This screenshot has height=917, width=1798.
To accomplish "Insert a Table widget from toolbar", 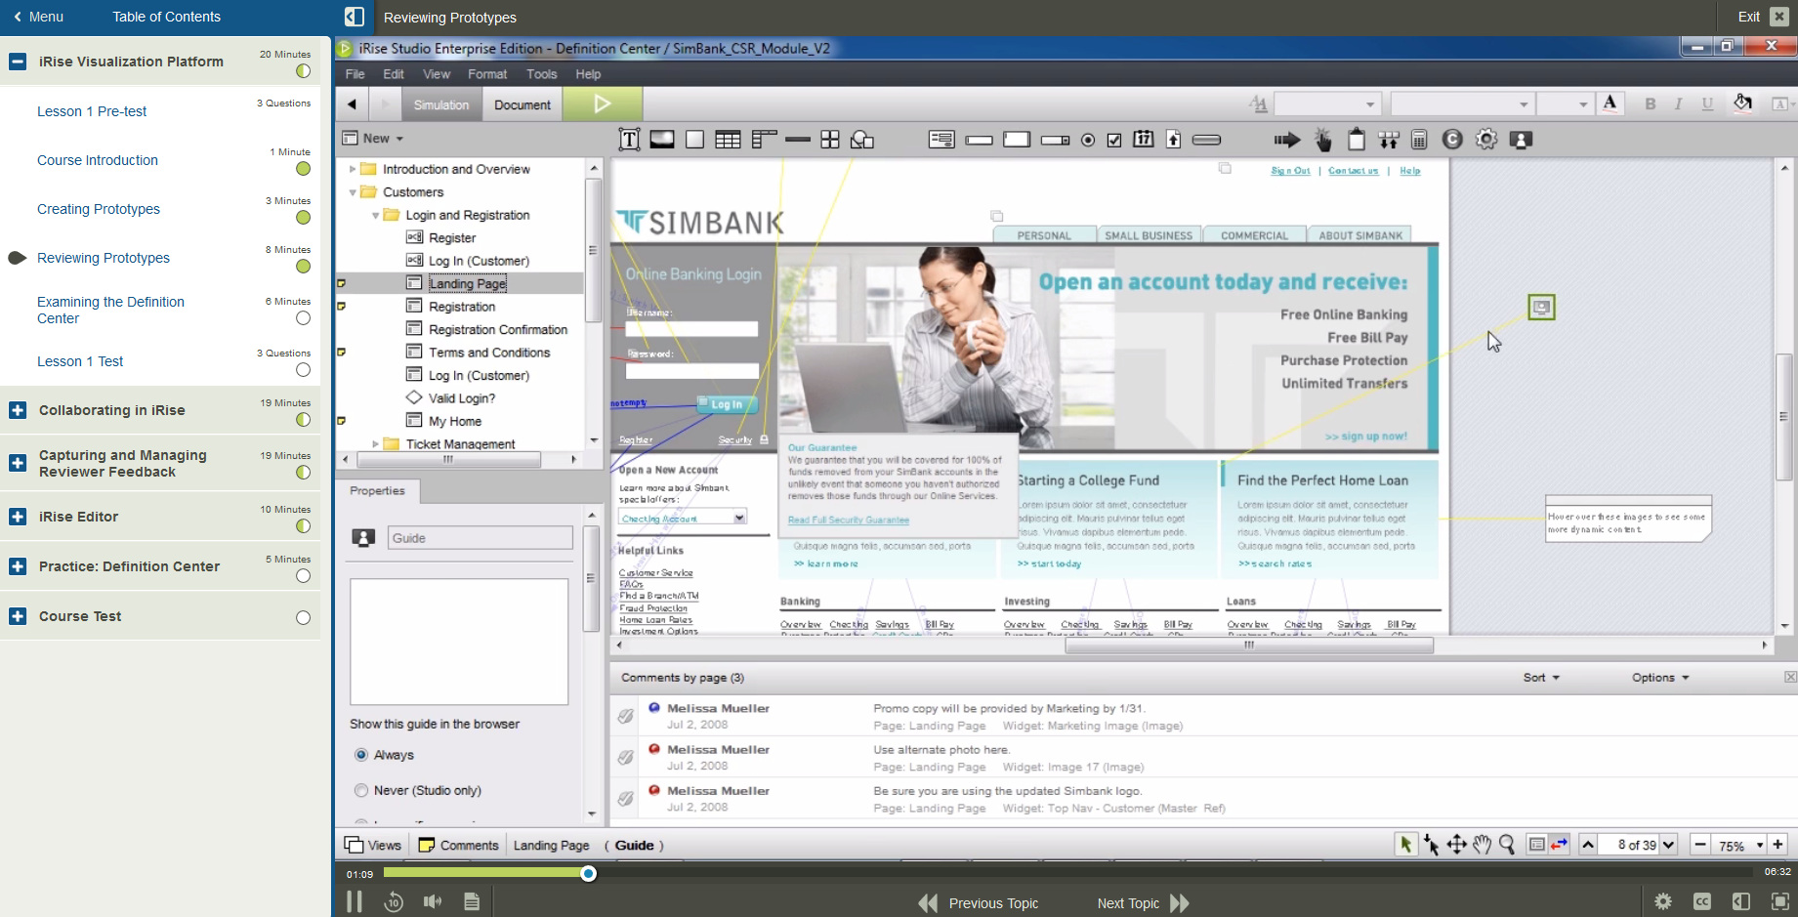I will point(728,140).
